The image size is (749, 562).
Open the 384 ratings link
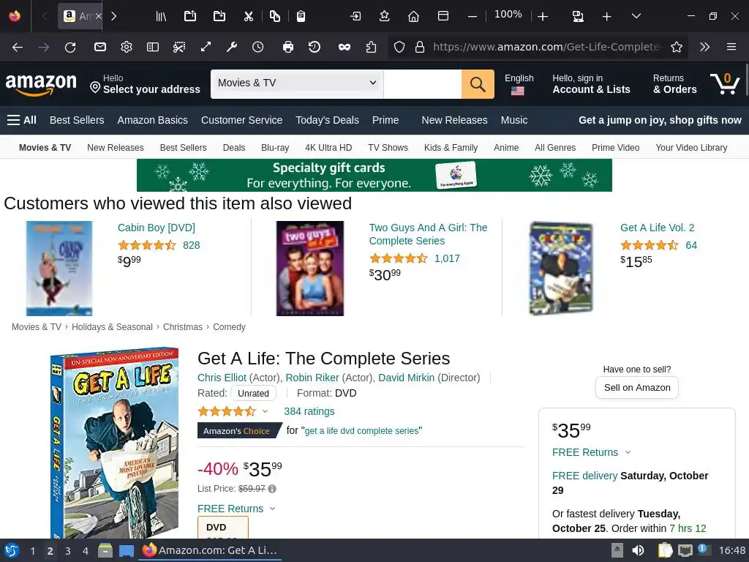click(309, 411)
